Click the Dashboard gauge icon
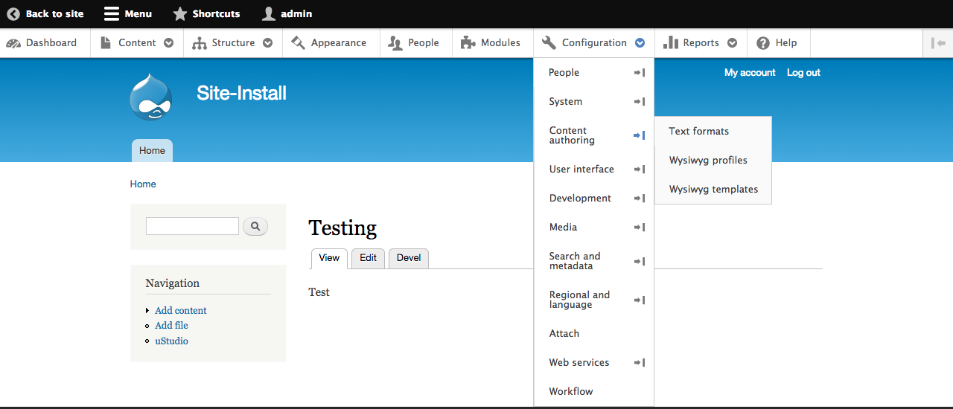 [13, 43]
